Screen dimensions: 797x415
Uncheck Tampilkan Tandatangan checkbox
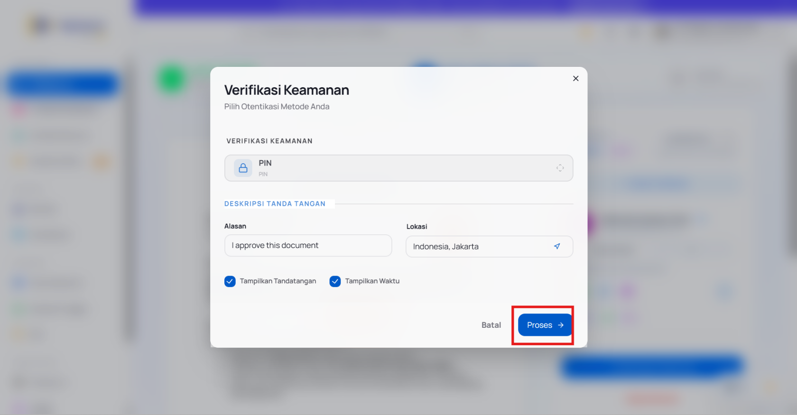230,281
